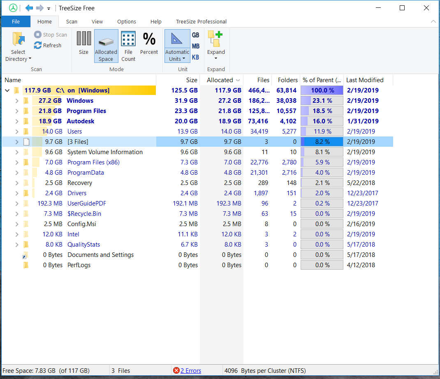Click the QualityStats folder icon
440x379 pixels.
point(26,245)
